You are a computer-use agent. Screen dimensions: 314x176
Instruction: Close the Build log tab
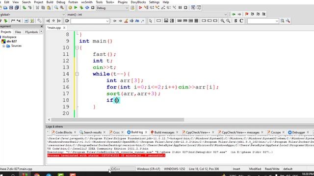[146, 132]
